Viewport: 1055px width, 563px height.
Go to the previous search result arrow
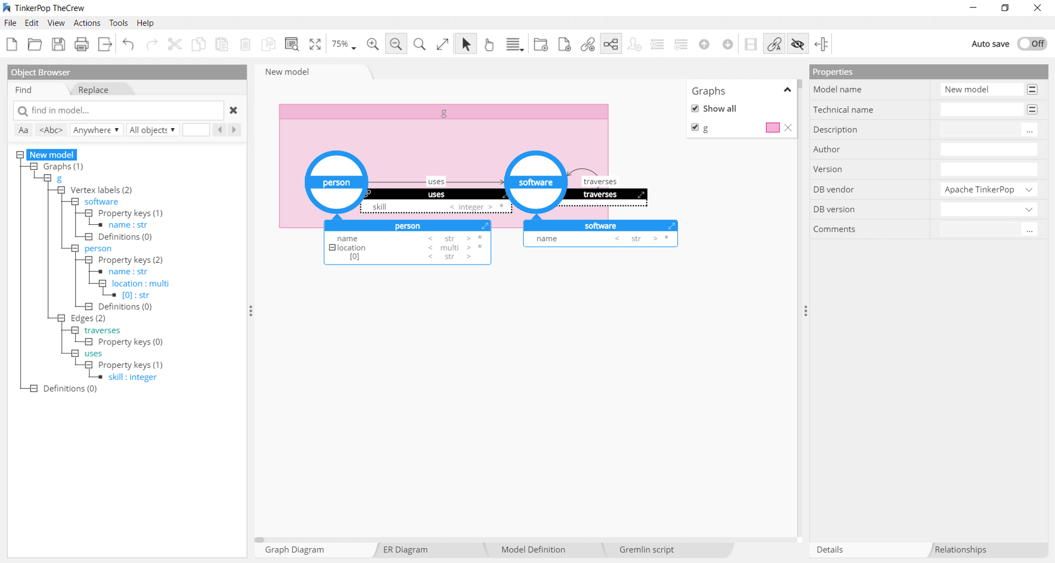(220, 130)
